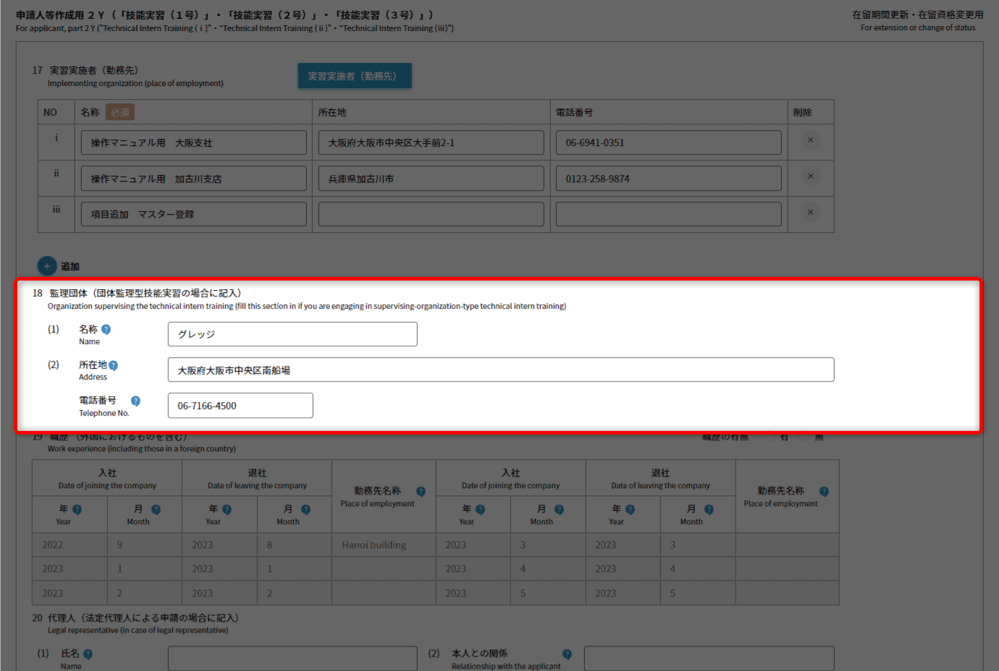999x671 pixels.
Task: Click the telephone field showing 06-7166-4500
Action: (x=240, y=406)
